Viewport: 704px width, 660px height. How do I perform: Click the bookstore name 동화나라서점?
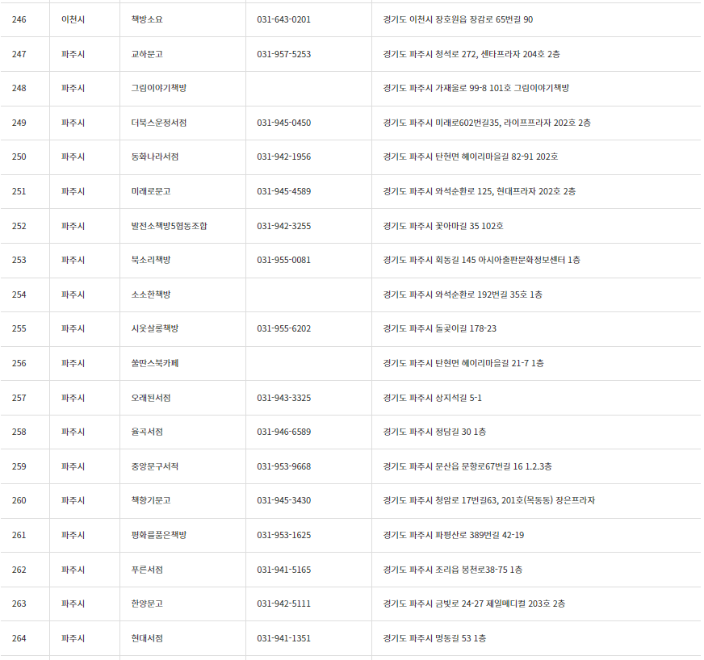(155, 157)
